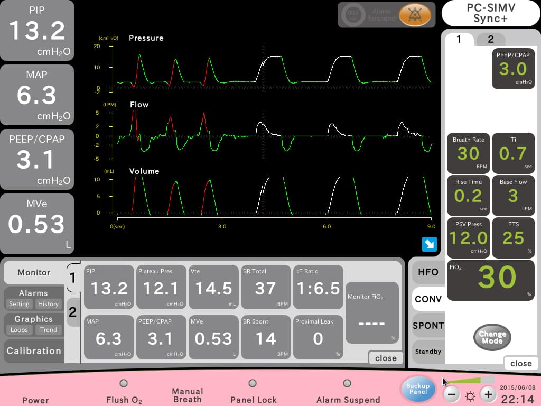Toggle the Panel Lock indicator
This screenshot has width=541, height=406.
253,383
